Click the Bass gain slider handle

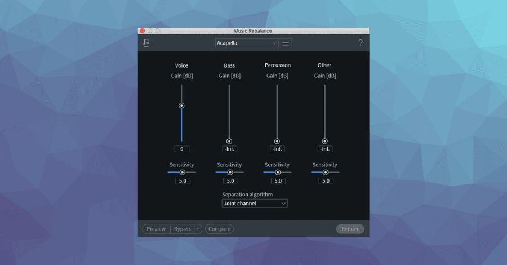229,141
